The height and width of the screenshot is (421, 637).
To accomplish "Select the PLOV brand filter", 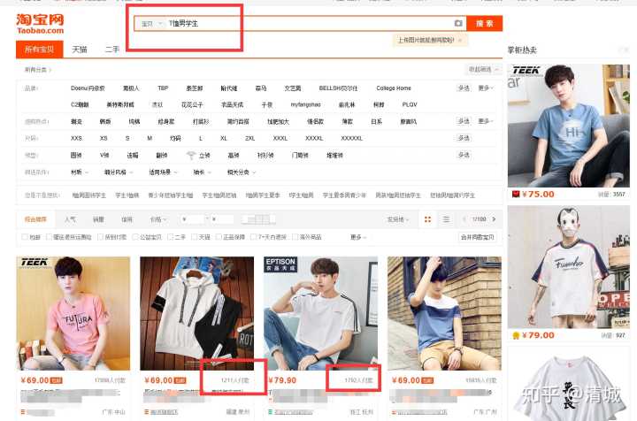I will (x=410, y=104).
